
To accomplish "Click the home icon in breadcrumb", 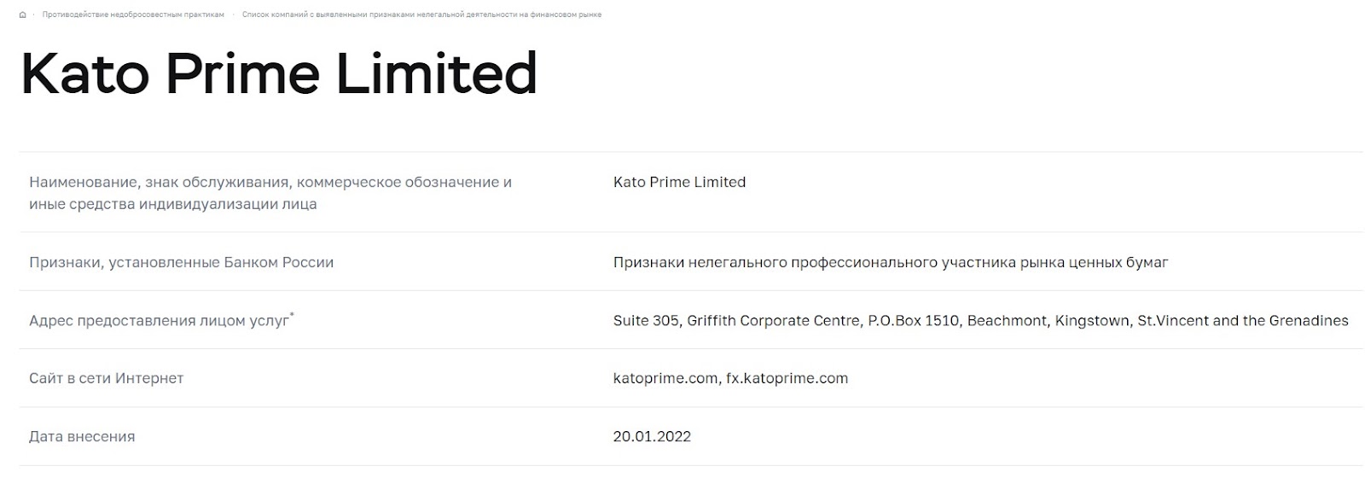I will [x=23, y=15].
